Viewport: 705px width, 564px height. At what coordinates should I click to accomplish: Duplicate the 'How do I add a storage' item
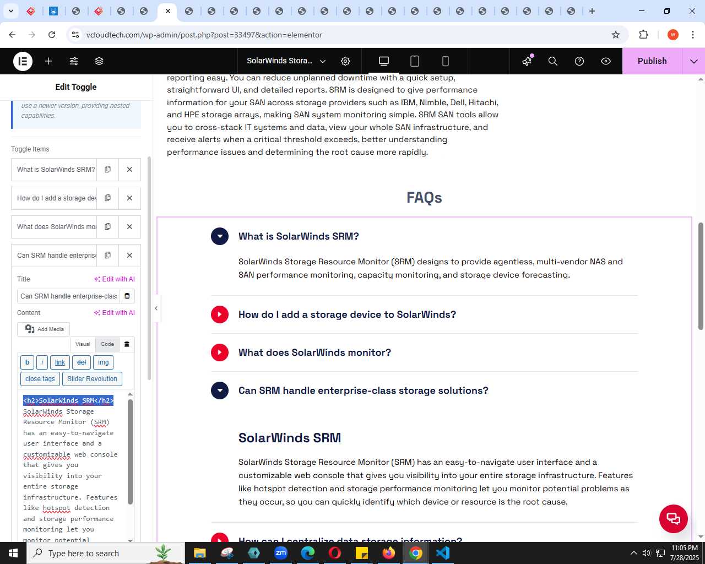point(107,198)
